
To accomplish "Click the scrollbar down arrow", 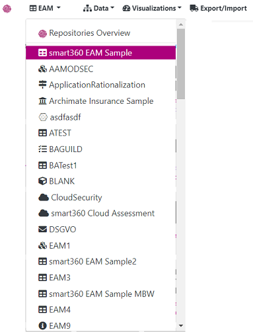I will 181,325.
